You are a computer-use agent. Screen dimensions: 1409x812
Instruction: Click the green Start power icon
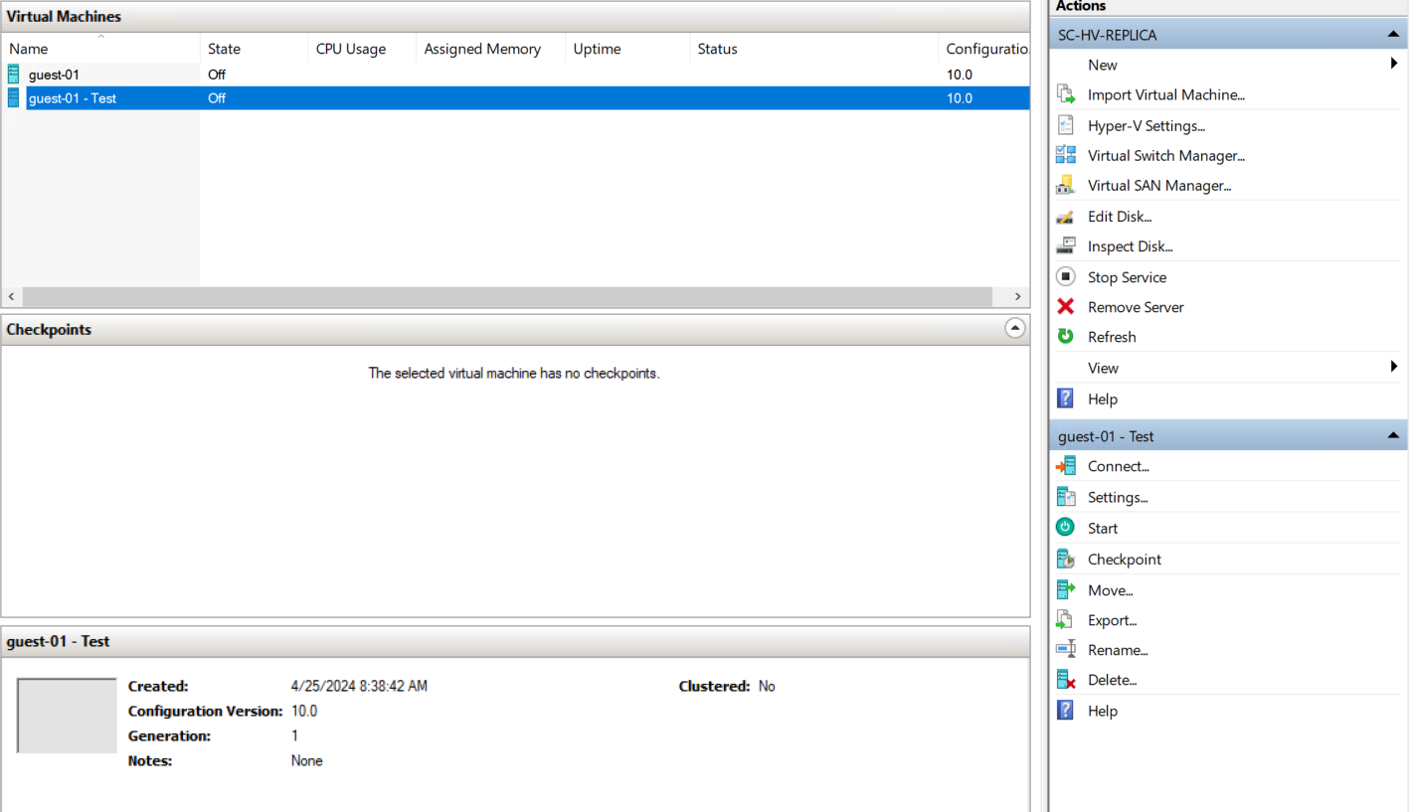[1065, 528]
